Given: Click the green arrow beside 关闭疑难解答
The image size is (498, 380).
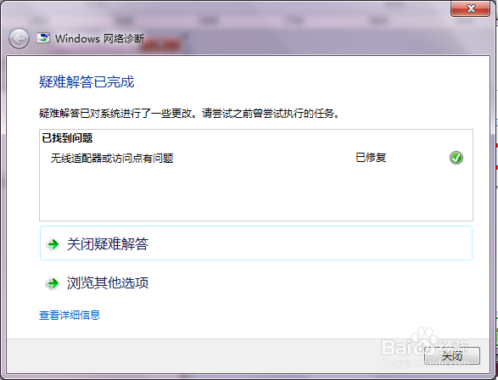Looking at the screenshot, I should [x=53, y=244].
